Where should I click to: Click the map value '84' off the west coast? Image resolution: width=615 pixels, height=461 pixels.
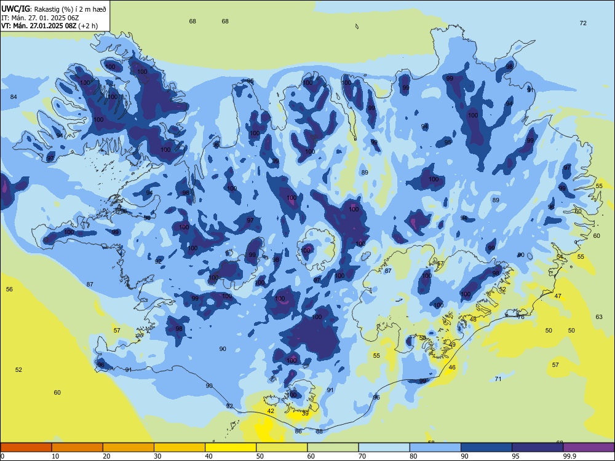point(14,97)
